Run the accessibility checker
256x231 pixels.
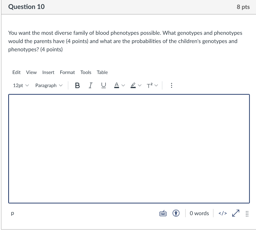tap(176, 213)
